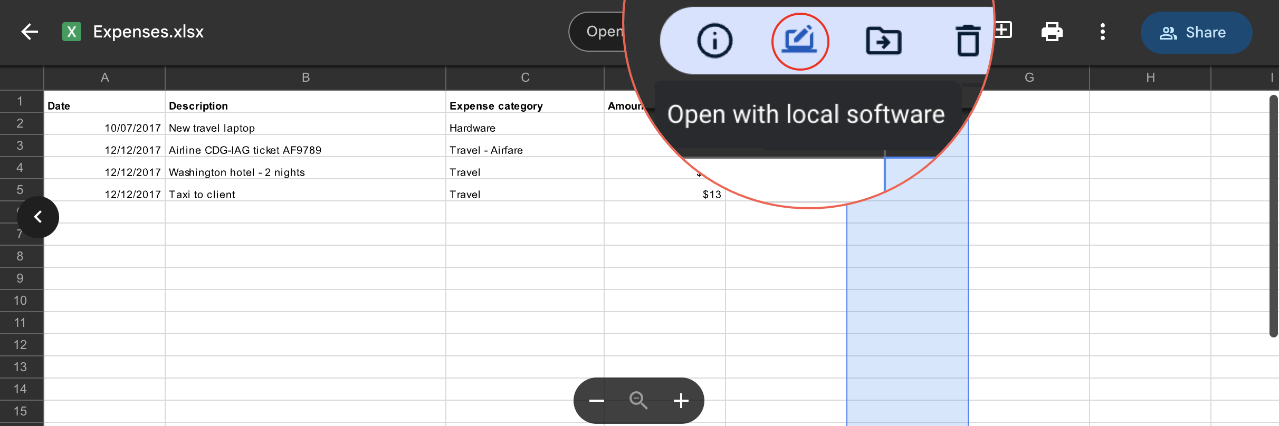The image size is (1279, 426).
Task: Click the file info icon
Action: coord(714,41)
